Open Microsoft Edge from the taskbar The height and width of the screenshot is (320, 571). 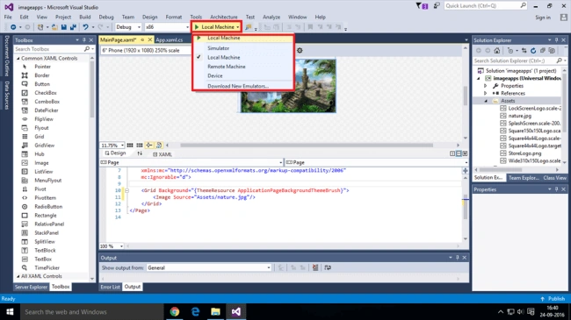pos(195,311)
